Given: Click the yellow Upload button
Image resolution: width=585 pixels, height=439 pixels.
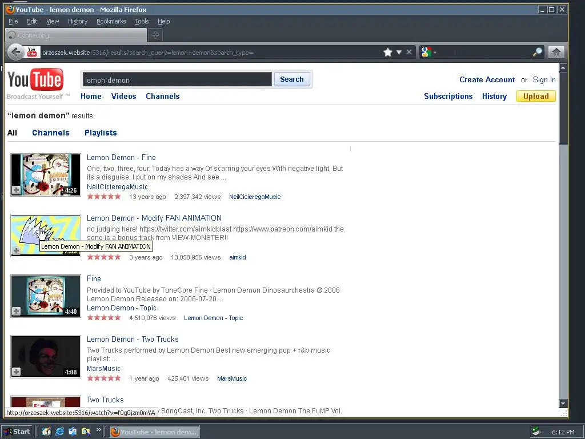Looking at the screenshot, I should tap(536, 96).
